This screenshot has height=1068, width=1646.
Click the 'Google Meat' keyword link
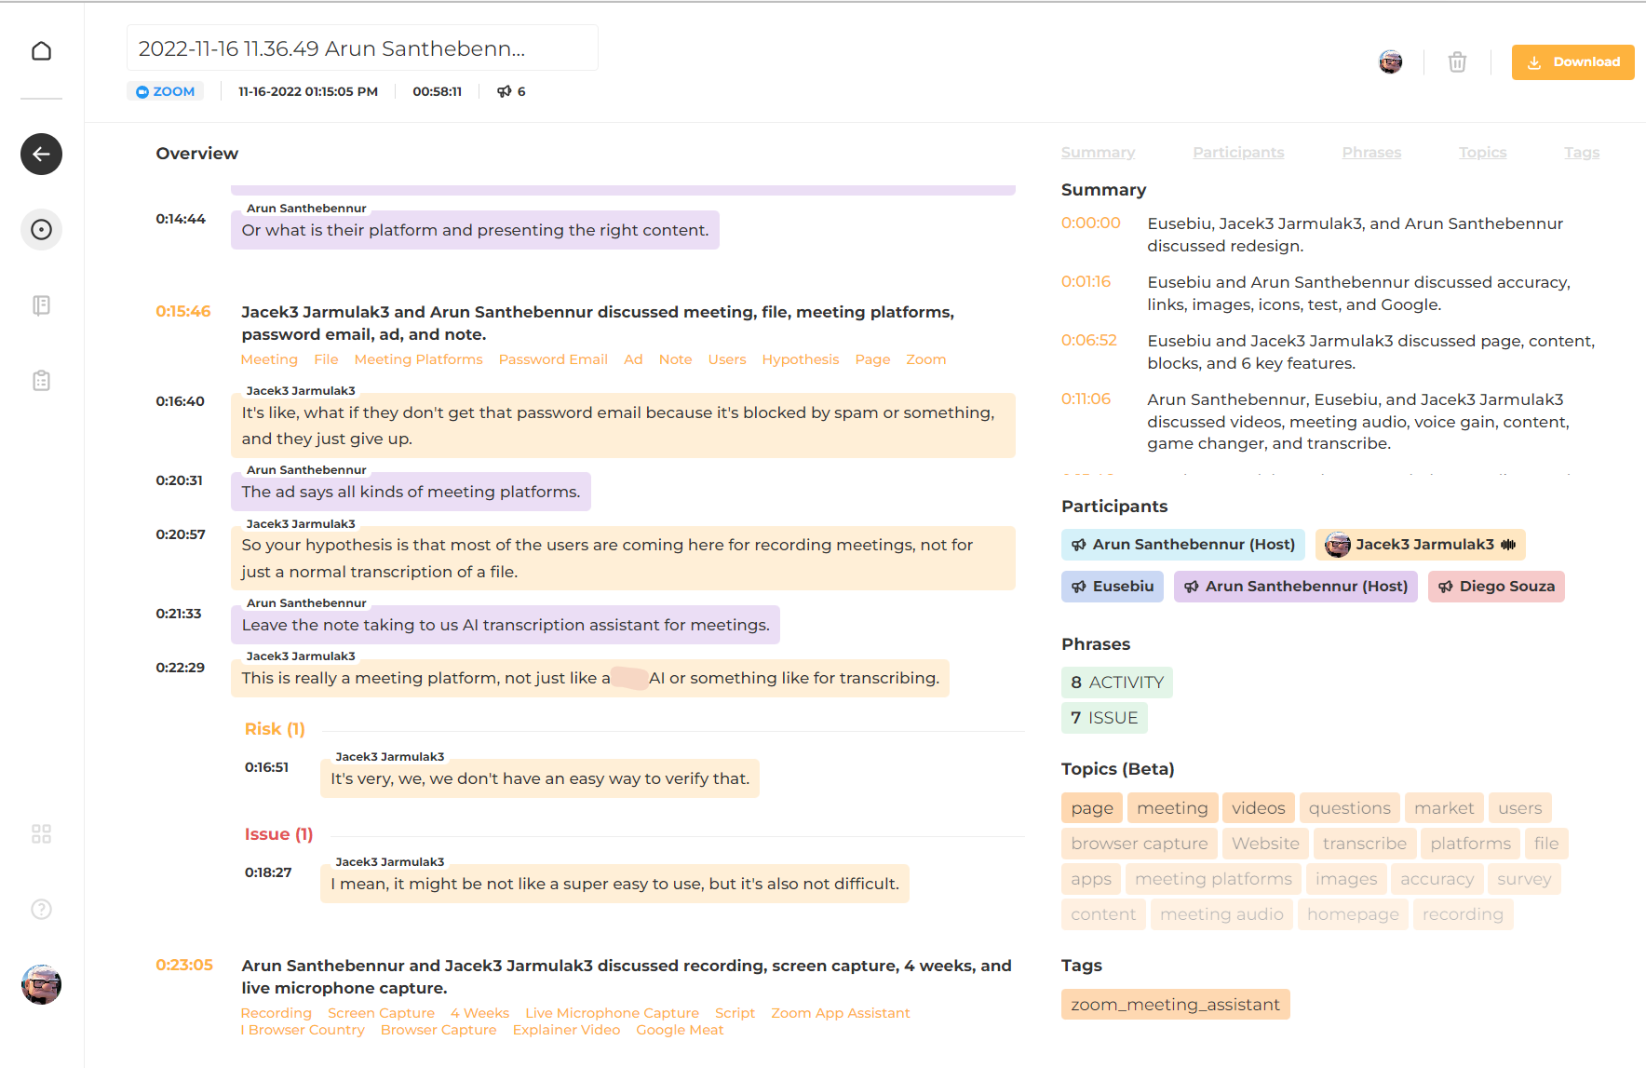(680, 1030)
